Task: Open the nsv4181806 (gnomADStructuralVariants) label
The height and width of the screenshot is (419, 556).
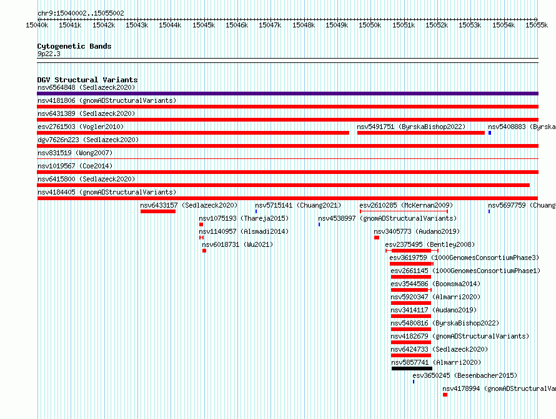Action: (107, 100)
